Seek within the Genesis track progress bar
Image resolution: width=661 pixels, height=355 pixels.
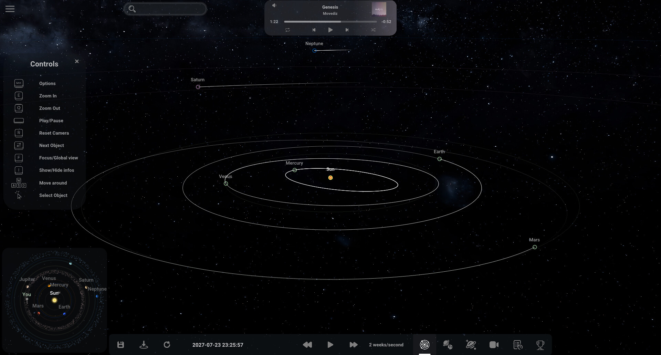[330, 21]
